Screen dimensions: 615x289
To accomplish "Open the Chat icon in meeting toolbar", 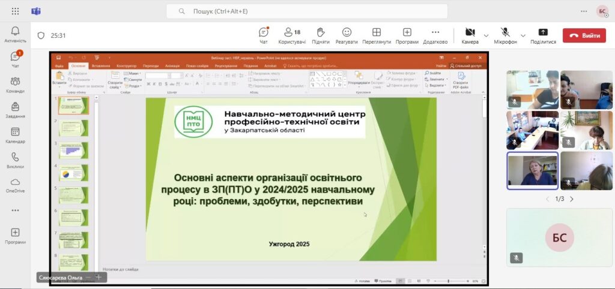I will [263, 35].
